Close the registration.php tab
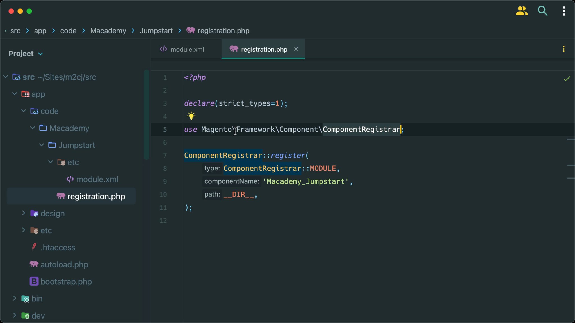The height and width of the screenshot is (323, 575). (x=296, y=49)
